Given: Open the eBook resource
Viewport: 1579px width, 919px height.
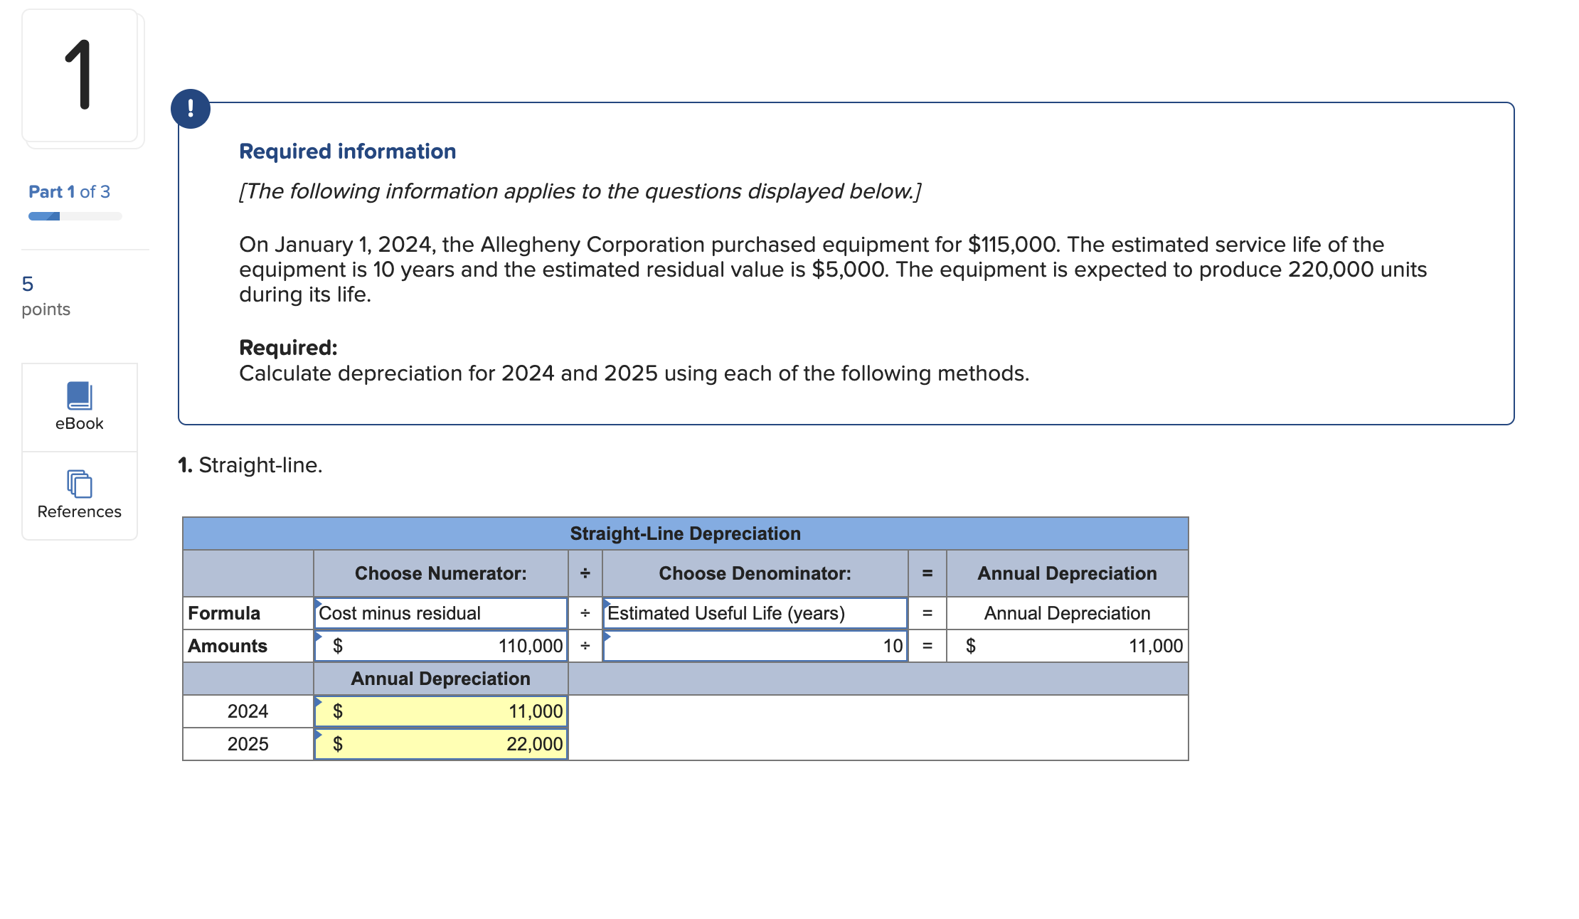Looking at the screenshot, I should pos(78,408).
